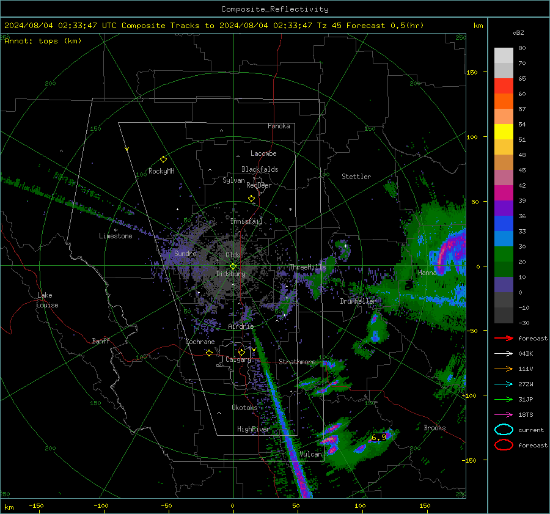Click the royal blue band between 36 and 33
The image size is (550, 514).
pos(504,224)
